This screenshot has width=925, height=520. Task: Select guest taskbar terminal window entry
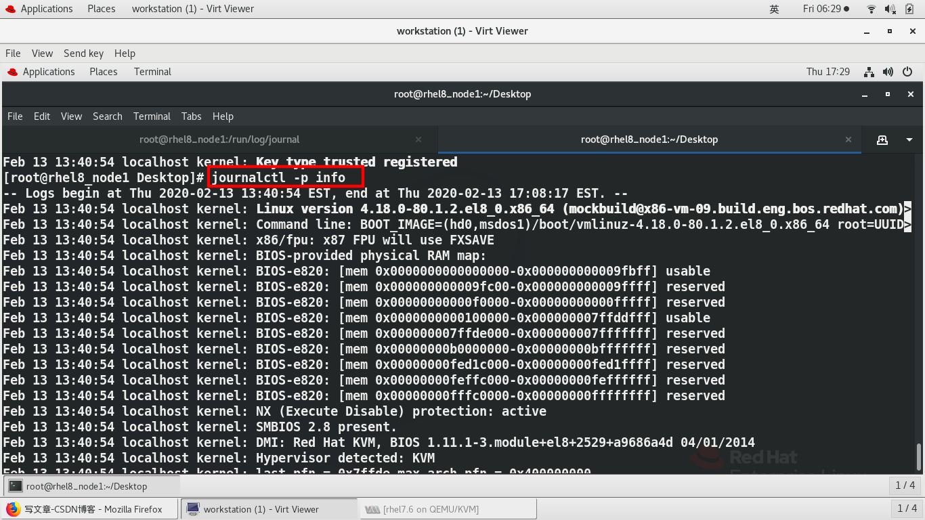pyautogui.click(x=92, y=486)
